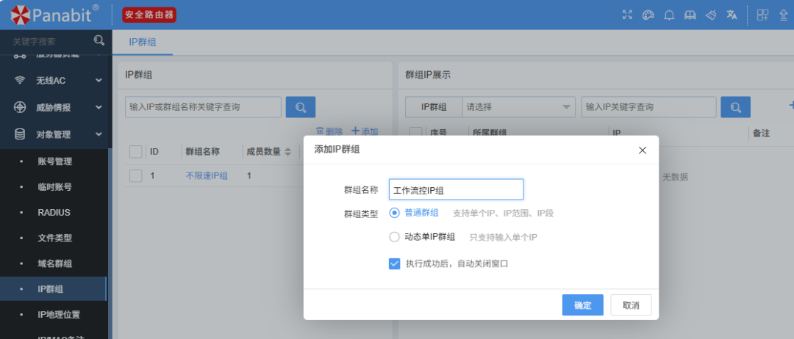Open 文件类型 in sidebar
The height and width of the screenshot is (339, 794).
click(54, 238)
